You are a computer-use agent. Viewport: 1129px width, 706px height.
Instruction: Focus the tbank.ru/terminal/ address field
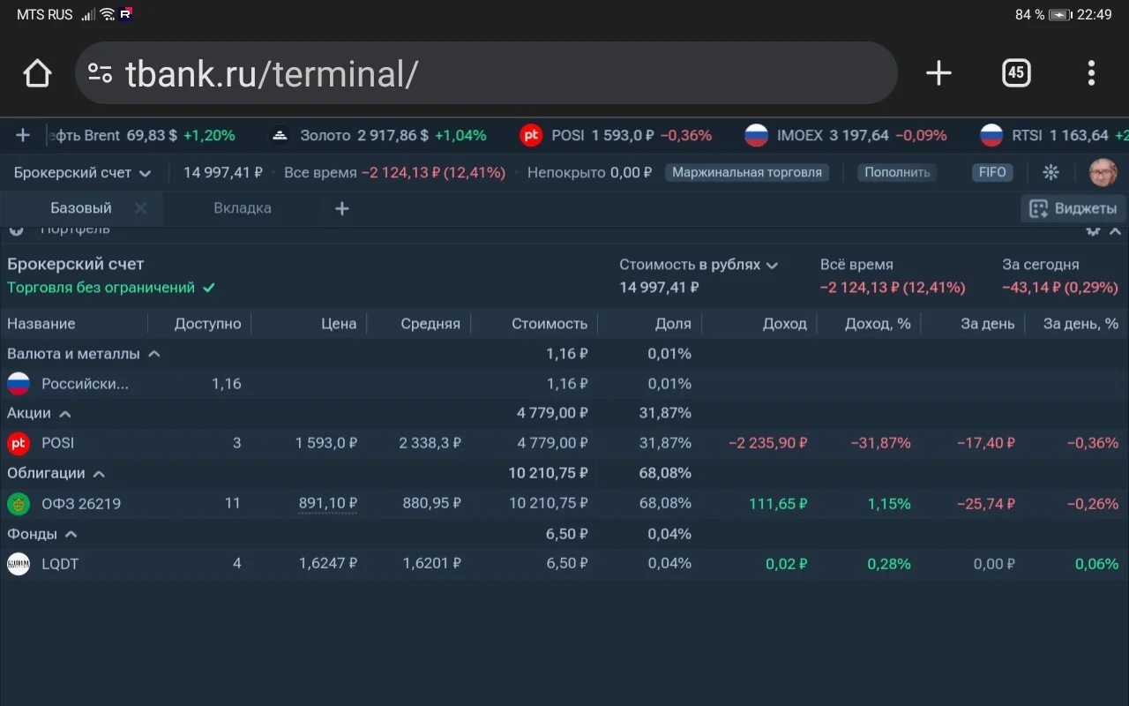(x=486, y=73)
